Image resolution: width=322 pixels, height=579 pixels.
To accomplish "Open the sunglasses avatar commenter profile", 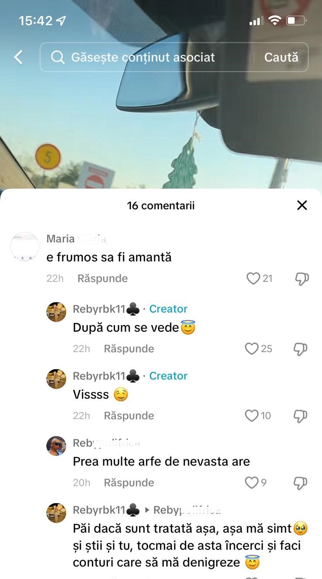I will pyautogui.click(x=56, y=446).
